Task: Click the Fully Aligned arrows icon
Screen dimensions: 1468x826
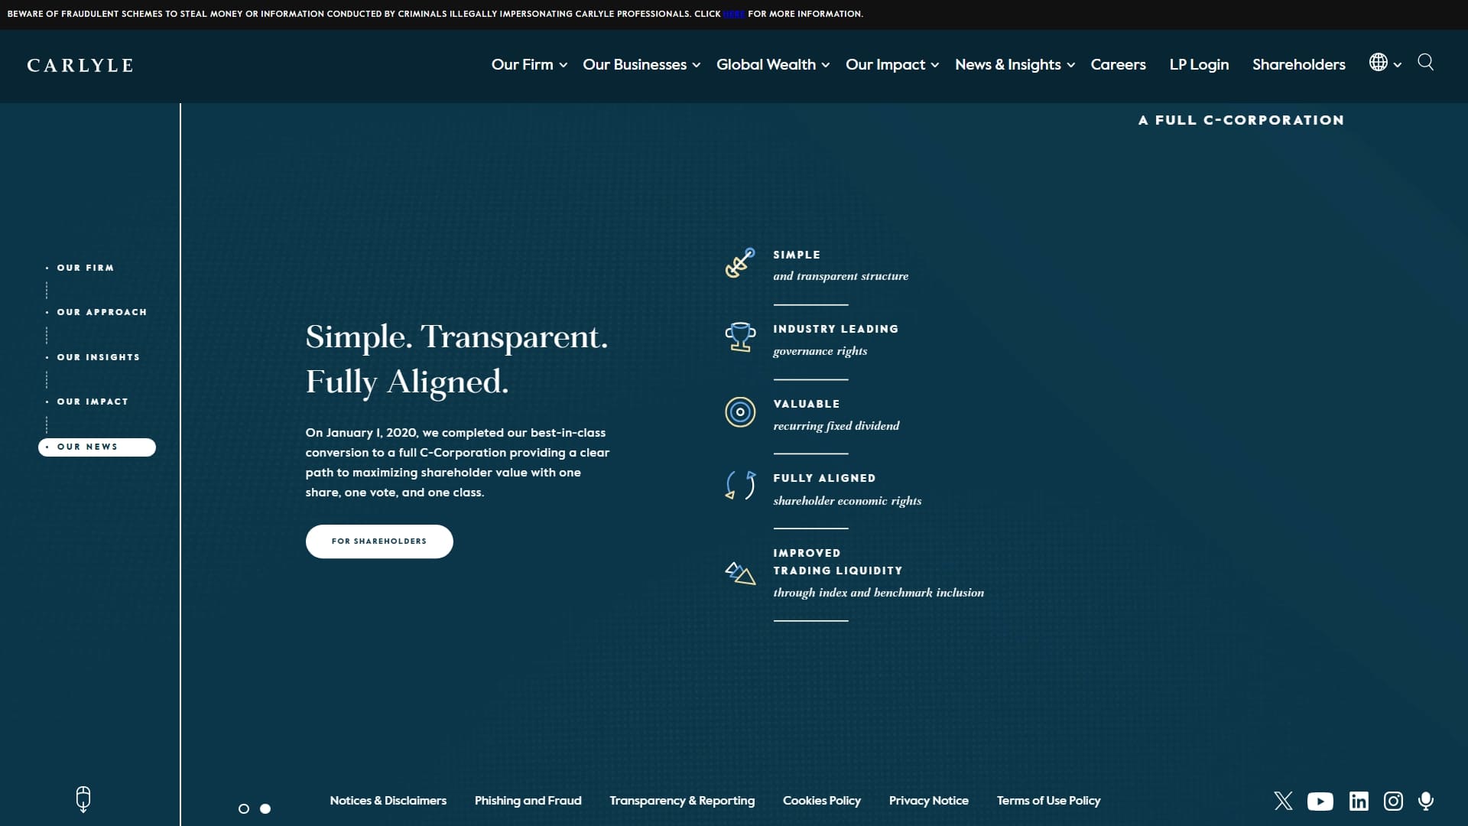Action: [x=739, y=486]
